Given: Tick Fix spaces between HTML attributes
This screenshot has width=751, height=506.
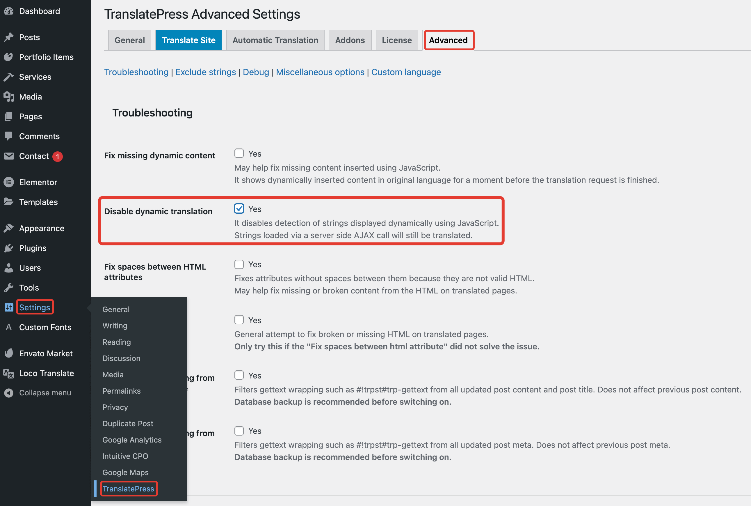Looking at the screenshot, I should click(x=239, y=264).
